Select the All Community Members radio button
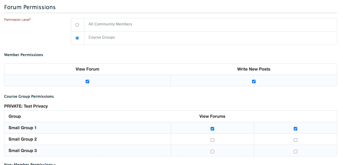Image resolution: width=343 pixels, height=165 pixels. pyautogui.click(x=77, y=25)
